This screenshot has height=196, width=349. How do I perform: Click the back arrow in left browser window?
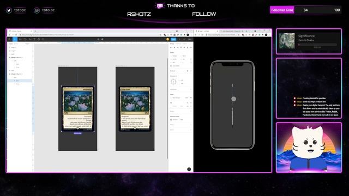click(9, 35)
